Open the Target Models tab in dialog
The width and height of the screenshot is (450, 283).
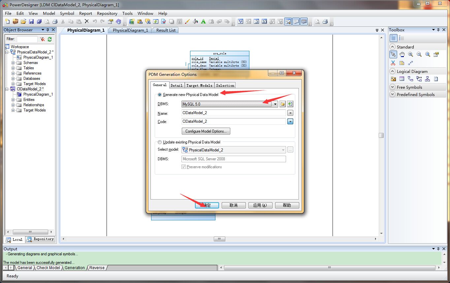(x=199, y=85)
